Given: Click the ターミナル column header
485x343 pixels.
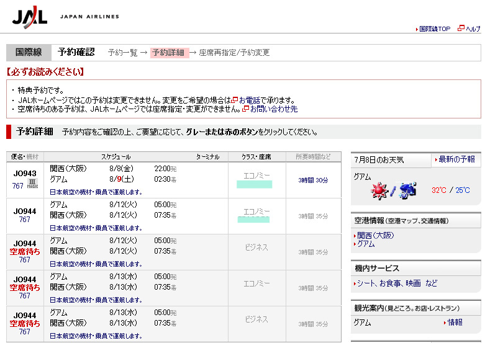Looking at the screenshot, I should (x=208, y=157).
